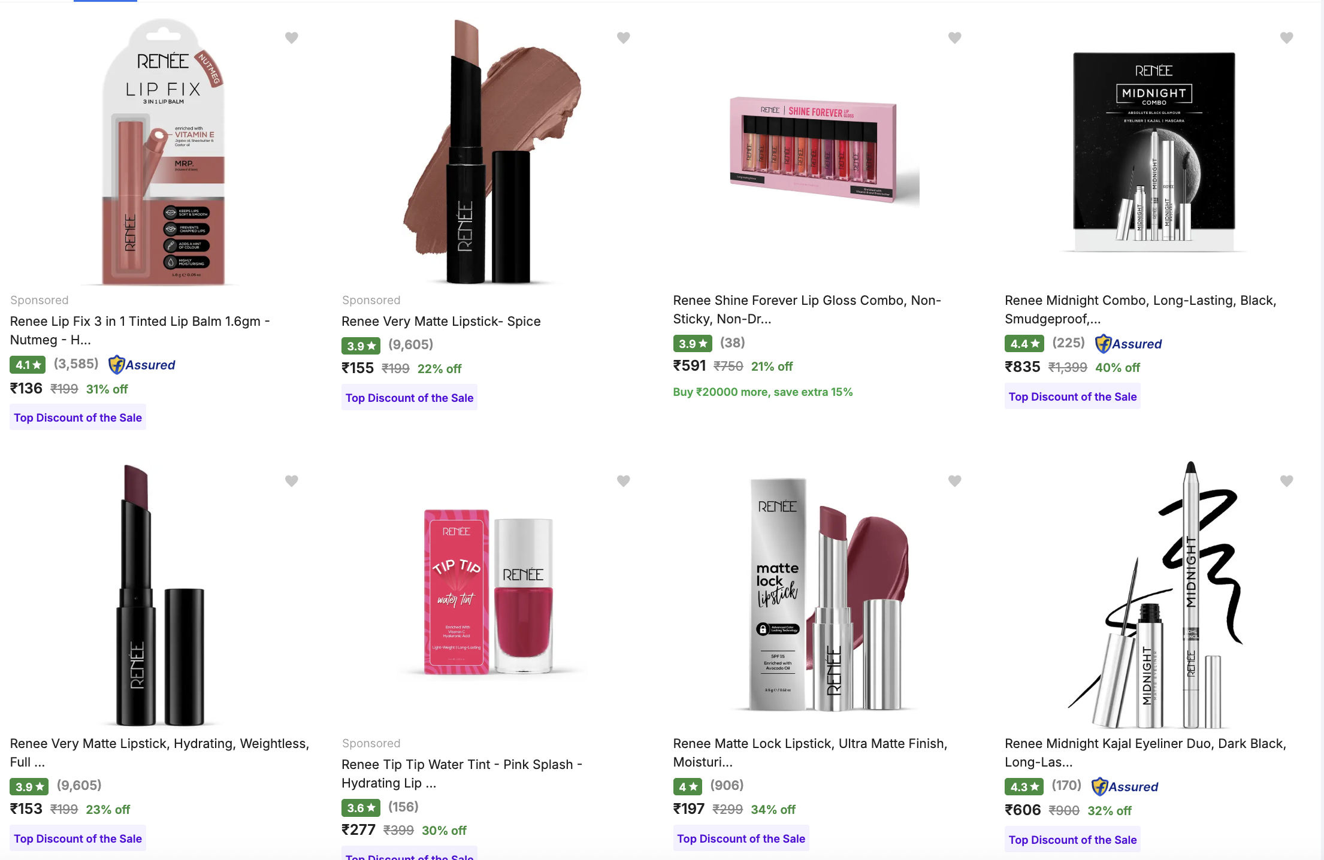Viewport: 1324px width, 860px height.
Task: Add Renee Midnight Combo to wishlist
Action: 1287,38
